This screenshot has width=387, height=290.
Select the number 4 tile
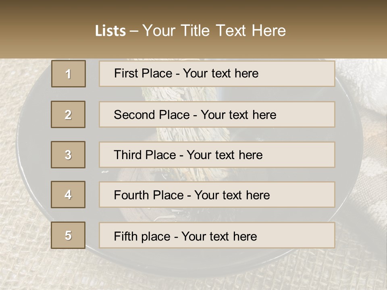pos(68,195)
